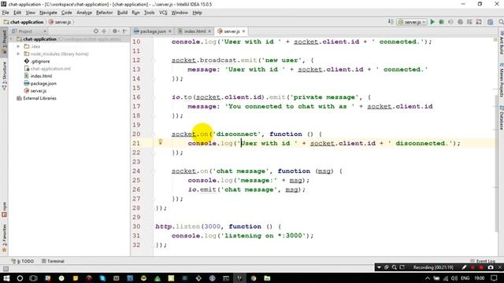504x283 pixels.
Task: Open the Database side panel
Action: [501, 117]
